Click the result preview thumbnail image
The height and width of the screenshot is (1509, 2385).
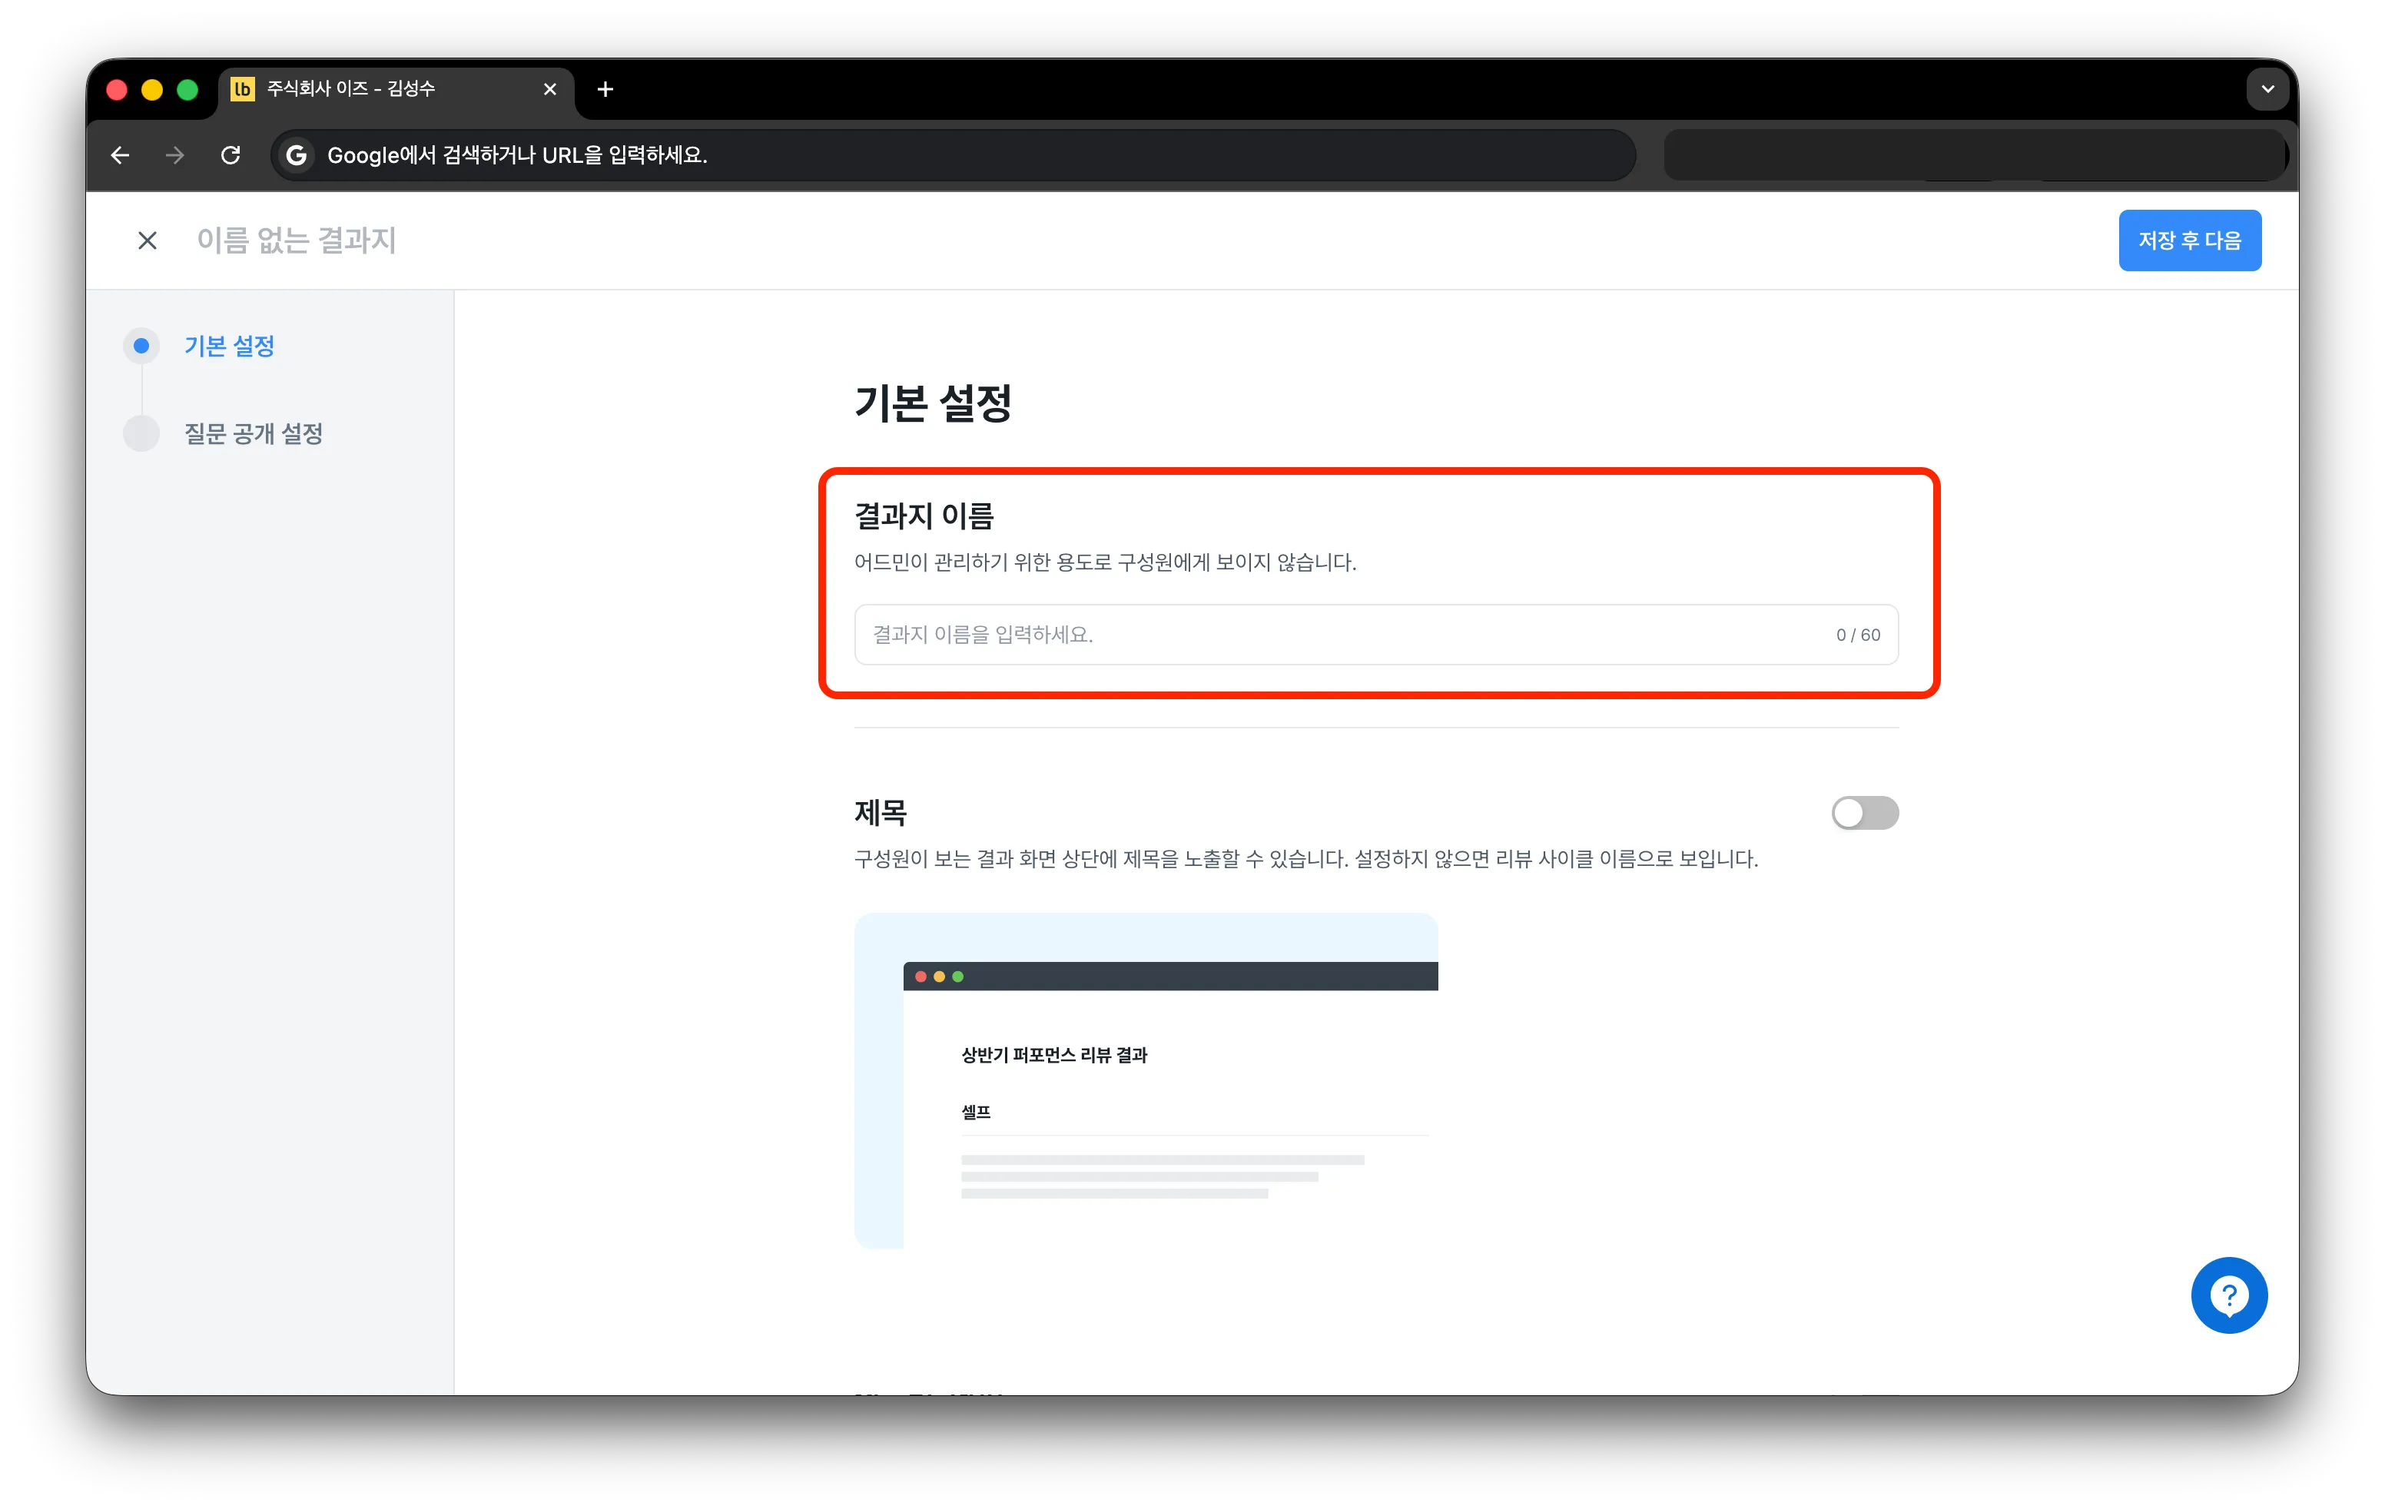1146,1080
